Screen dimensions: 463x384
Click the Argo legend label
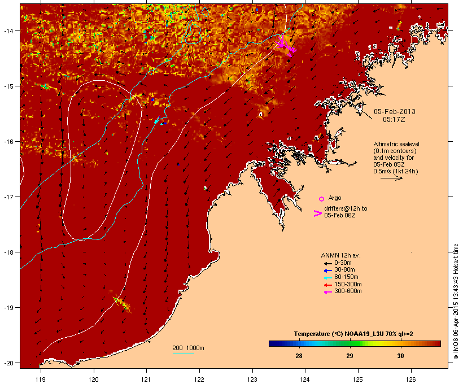(x=335, y=198)
